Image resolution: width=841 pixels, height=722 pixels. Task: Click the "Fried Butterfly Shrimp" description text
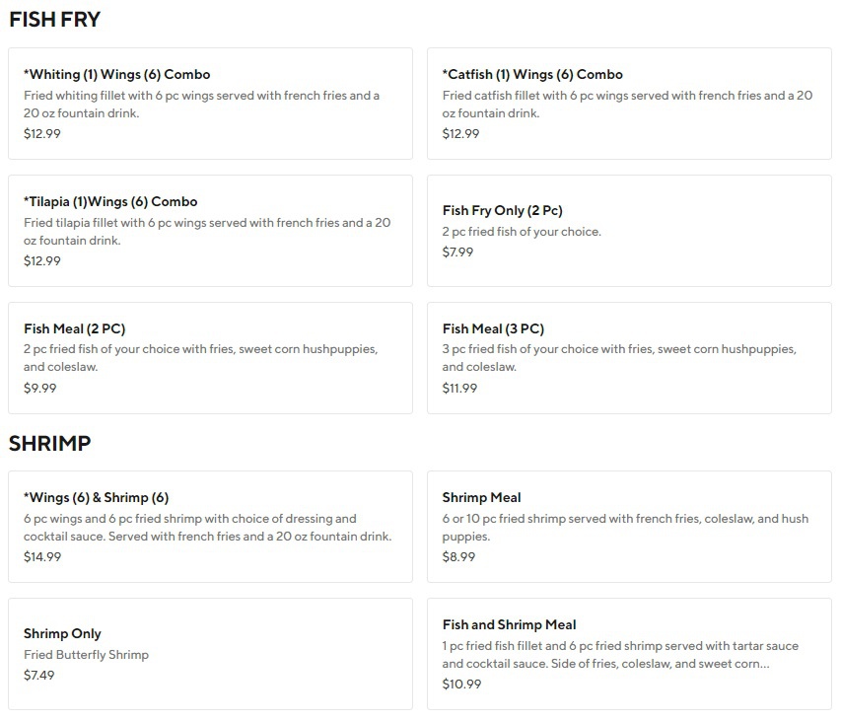click(x=86, y=655)
